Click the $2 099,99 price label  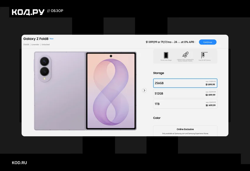[x=210, y=95]
